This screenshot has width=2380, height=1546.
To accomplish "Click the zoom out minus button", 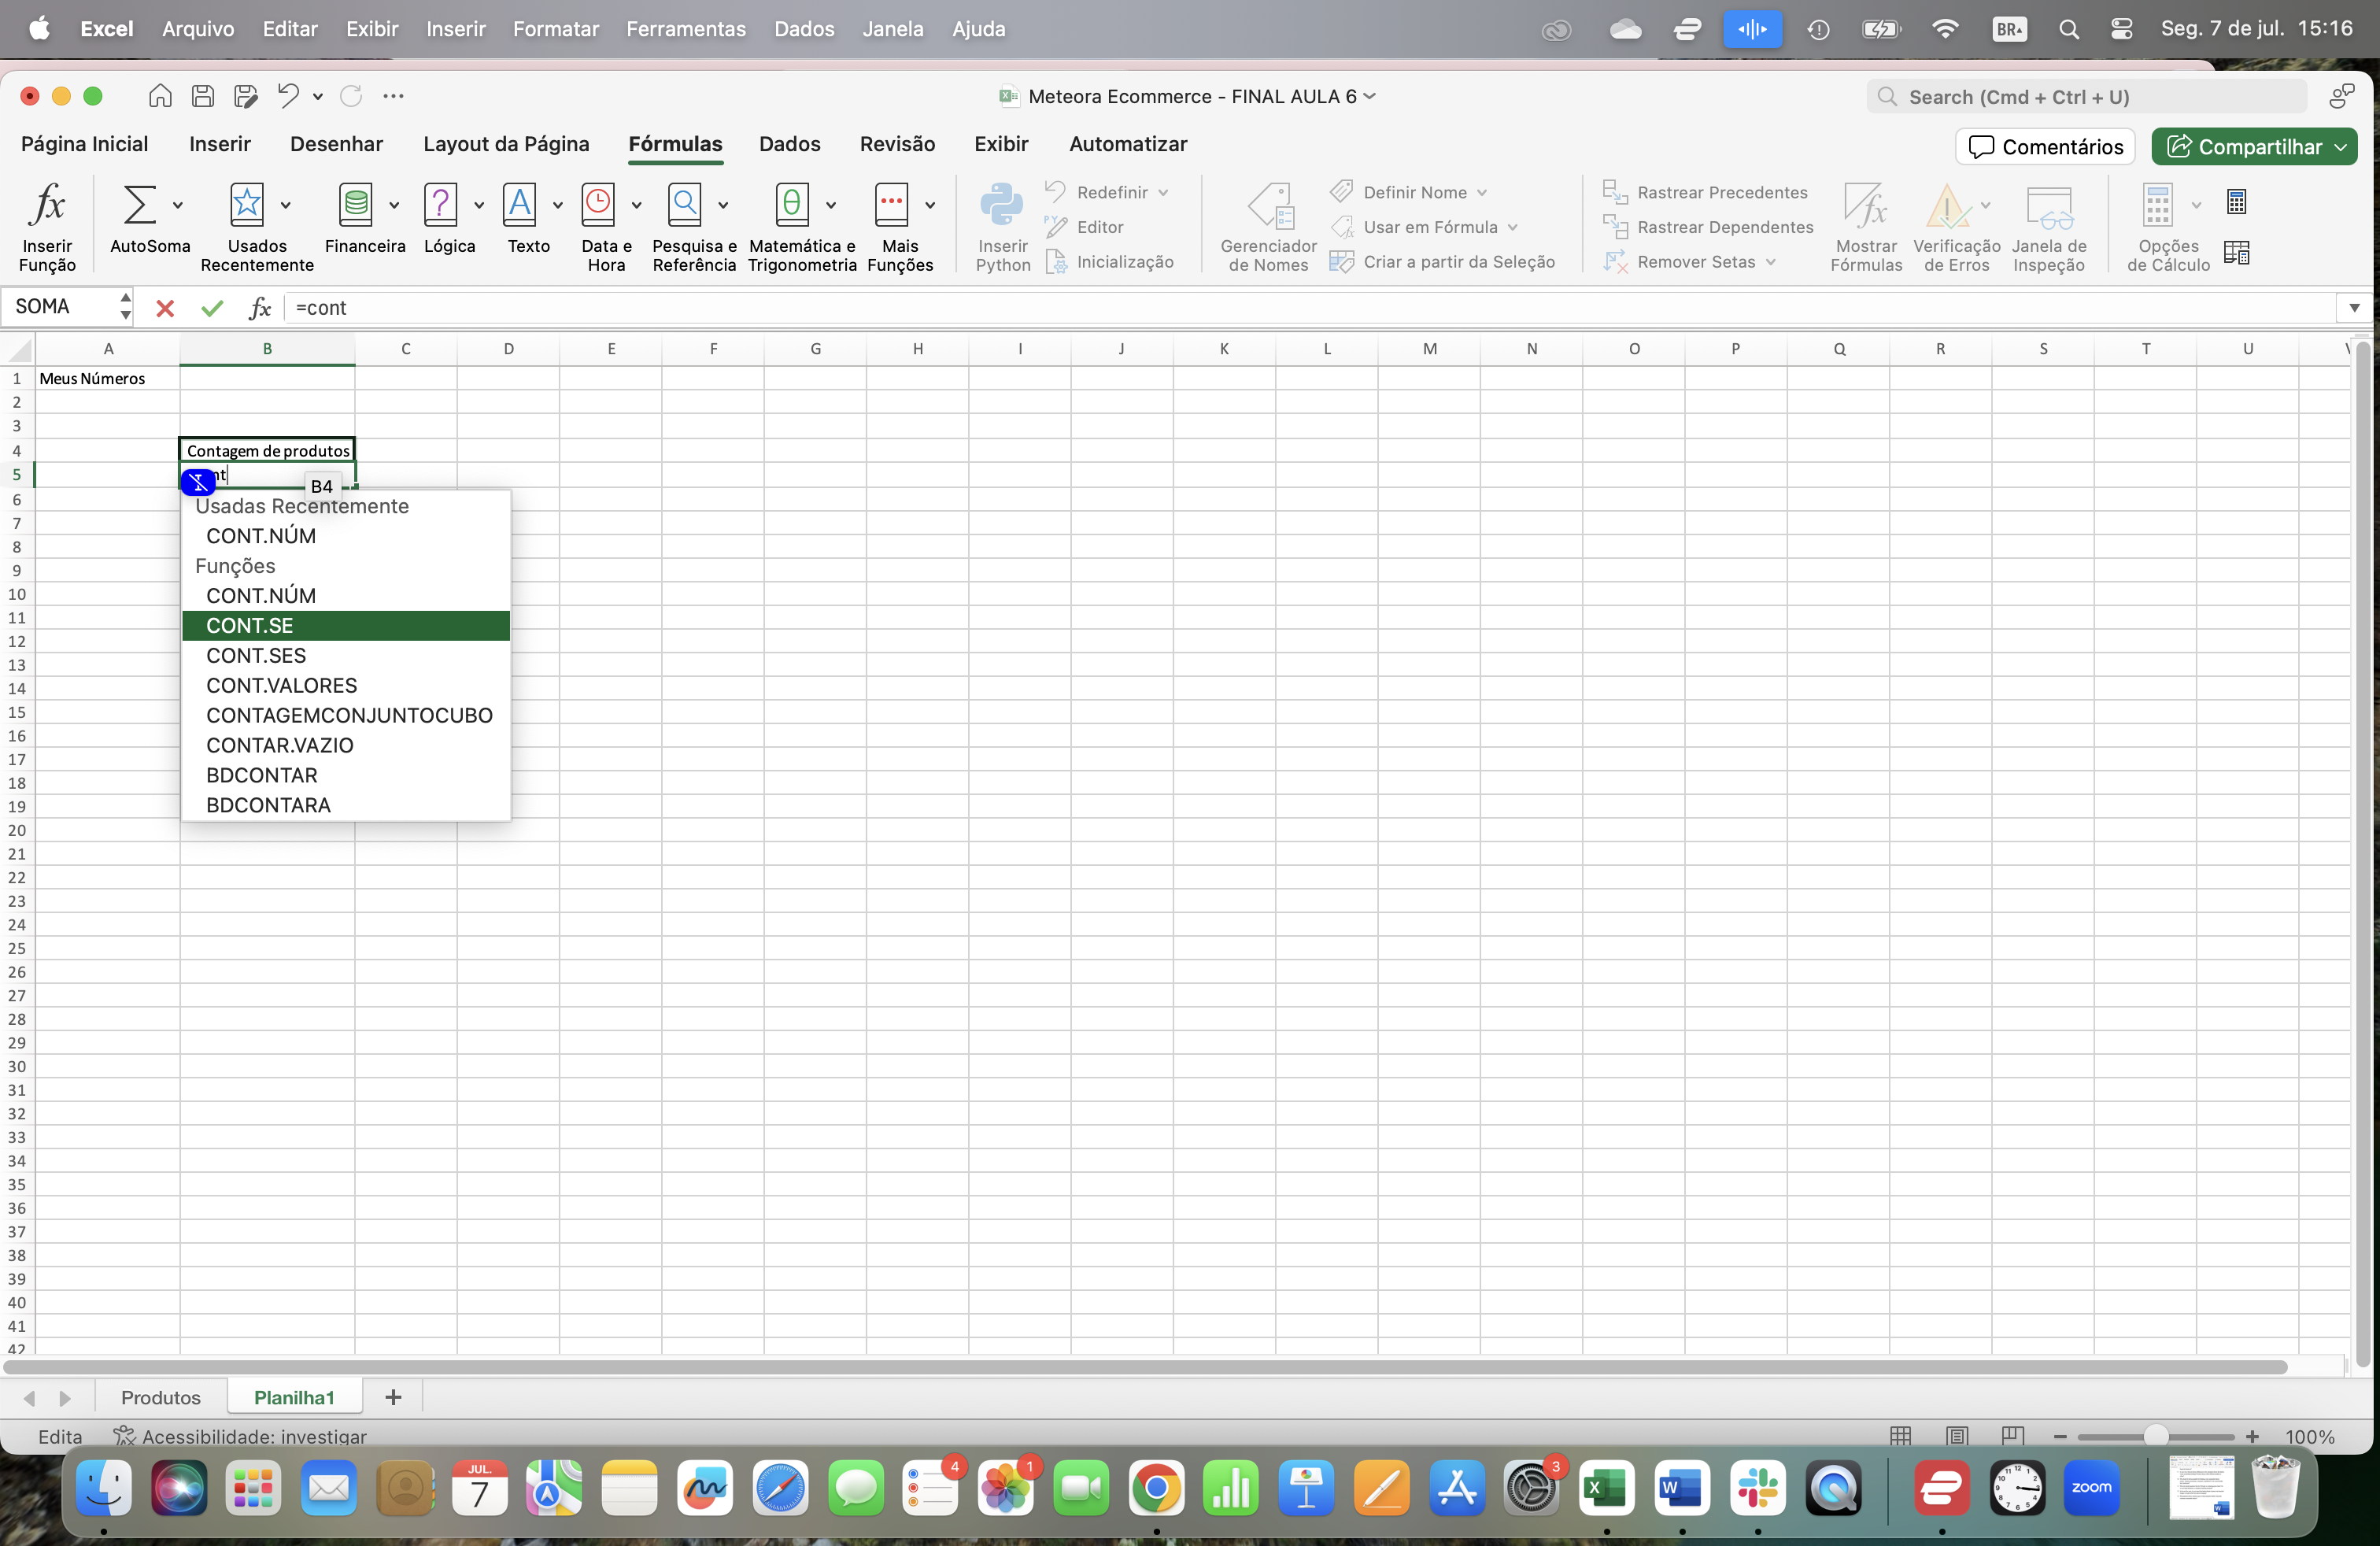I will [x=2060, y=1436].
